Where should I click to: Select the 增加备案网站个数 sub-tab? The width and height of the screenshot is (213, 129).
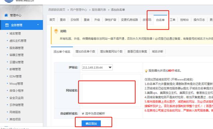(111, 52)
